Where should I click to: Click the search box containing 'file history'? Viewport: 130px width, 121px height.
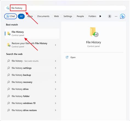(x=65, y=8)
